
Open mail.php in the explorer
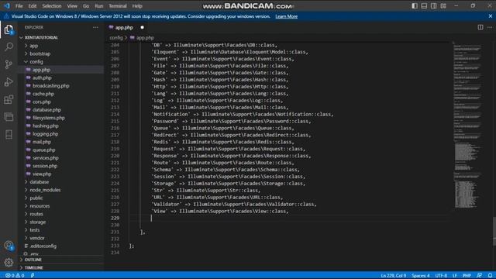point(41,142)
